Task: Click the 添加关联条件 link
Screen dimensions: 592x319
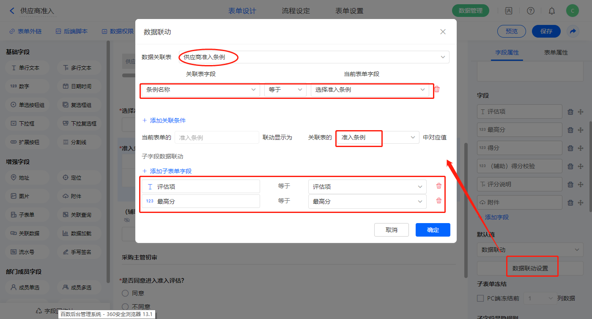Action: coord(164,120)
